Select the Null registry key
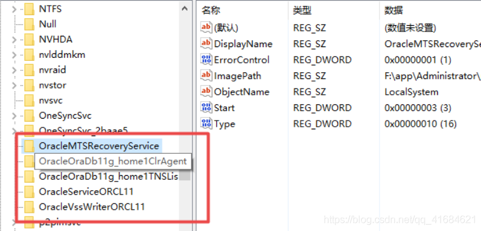The image size is (481, 231). click(x=48, y=24)
